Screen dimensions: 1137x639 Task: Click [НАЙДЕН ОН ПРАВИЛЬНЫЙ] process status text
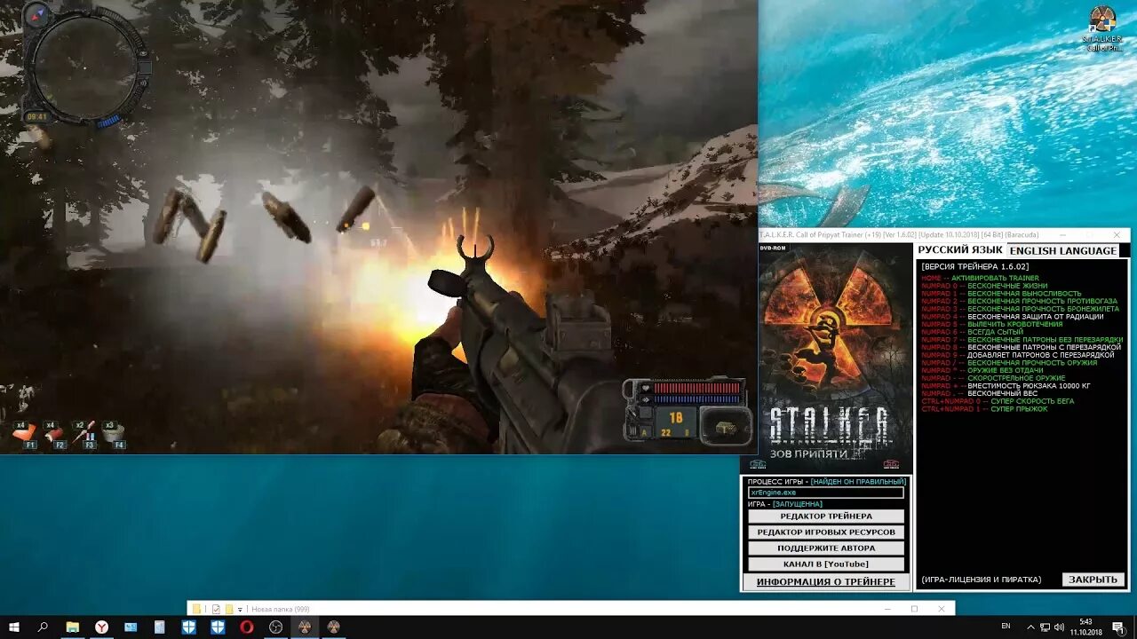click(x=858, y=481)
